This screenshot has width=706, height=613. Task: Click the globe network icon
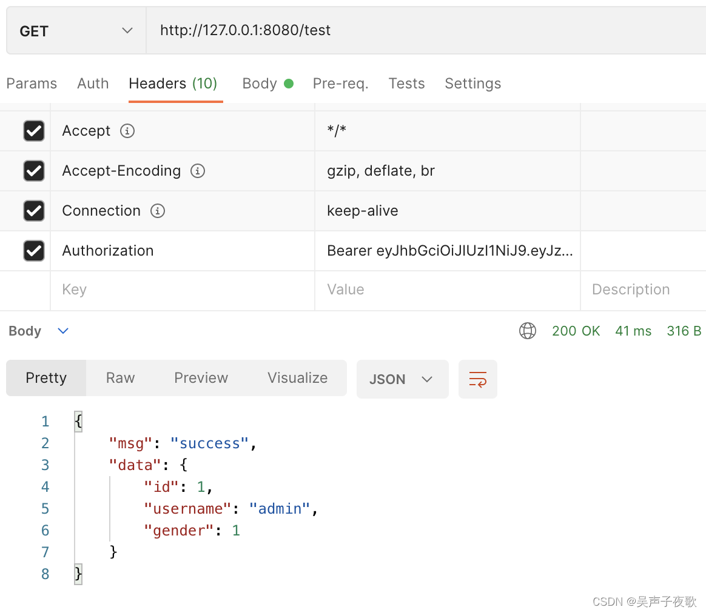click(x=527, y=331)
